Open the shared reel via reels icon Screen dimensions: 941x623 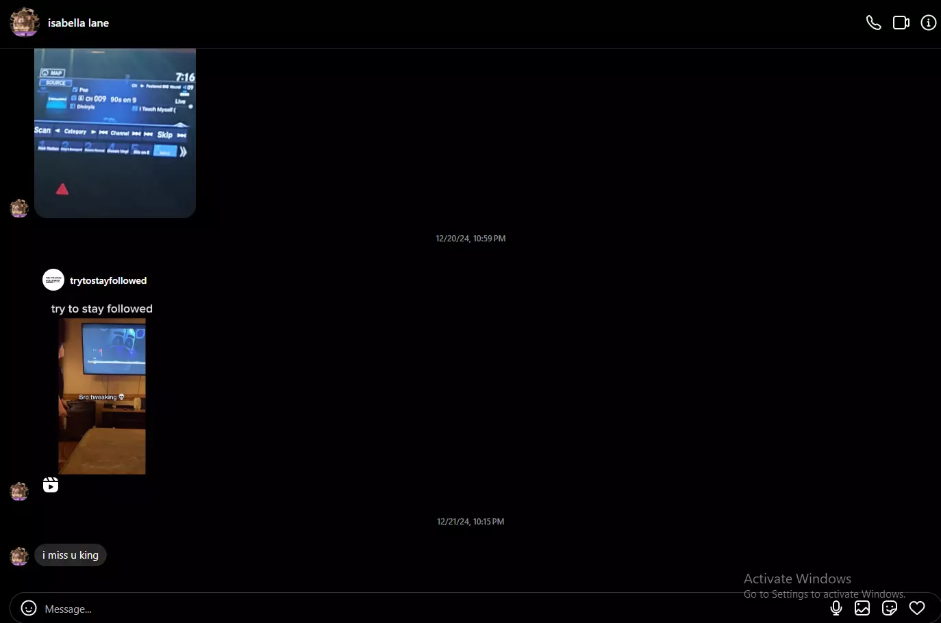click(51, 485)
